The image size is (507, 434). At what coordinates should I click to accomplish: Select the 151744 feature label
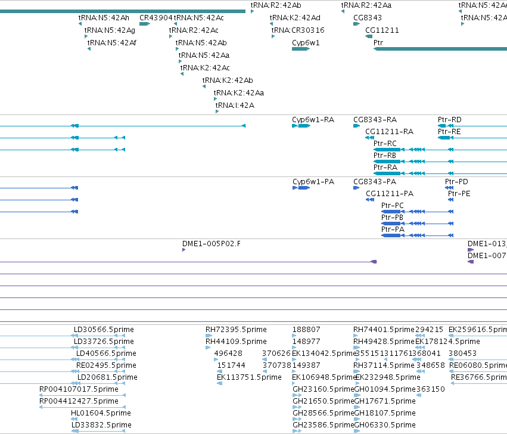pyautogui.click(x=231, y=365)
